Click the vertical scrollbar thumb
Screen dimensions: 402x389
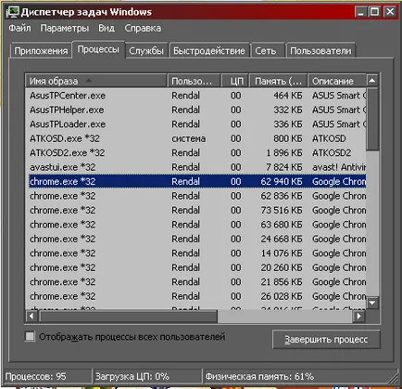tap(372, 119)
